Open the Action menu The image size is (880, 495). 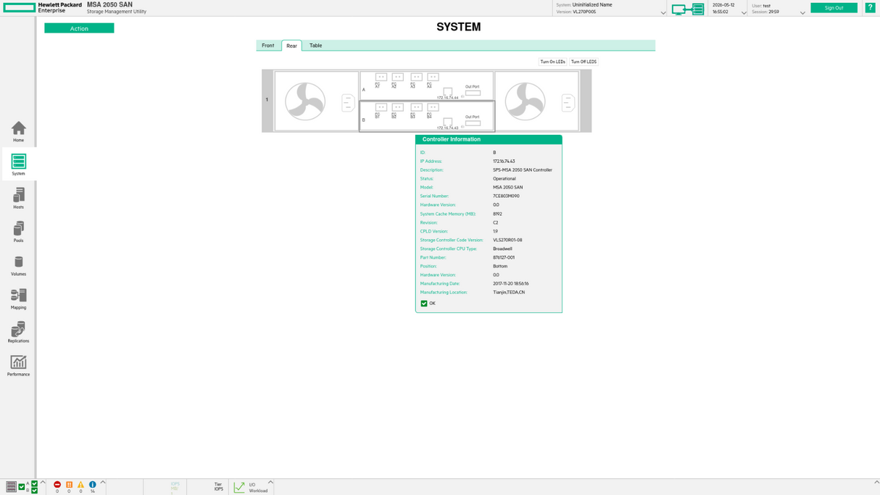coord(79,28)
